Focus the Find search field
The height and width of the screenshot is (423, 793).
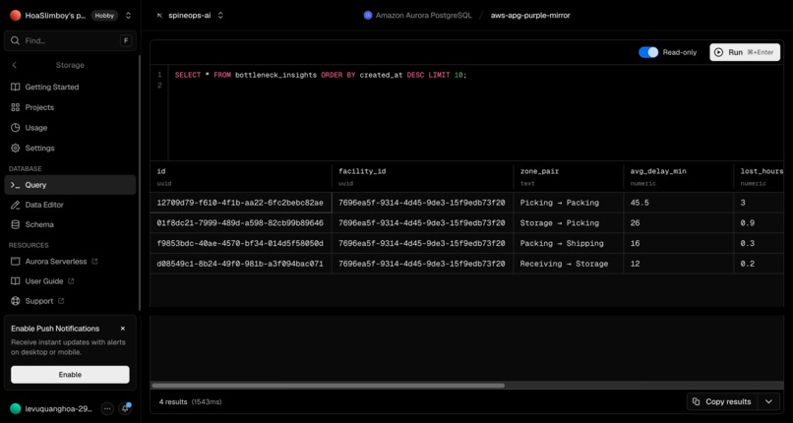coord(70,40)
